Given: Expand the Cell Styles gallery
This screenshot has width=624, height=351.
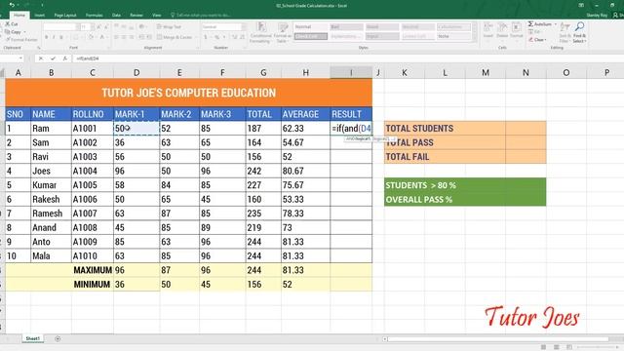Looking at the screenshot, I should [x=474, y=39].
